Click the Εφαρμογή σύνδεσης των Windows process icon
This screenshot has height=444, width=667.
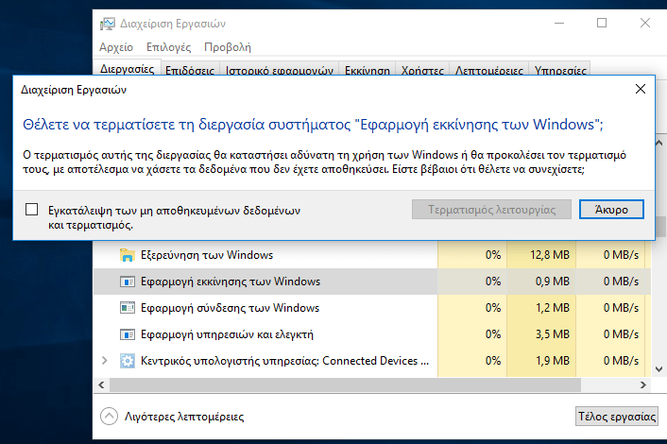coord(128,308)
